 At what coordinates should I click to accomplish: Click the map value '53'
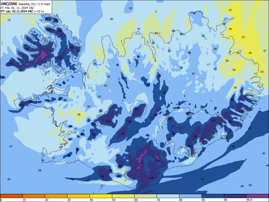(x=262, y=72)
